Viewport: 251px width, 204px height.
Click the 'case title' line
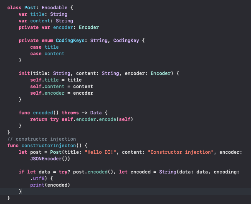[44, 47]
